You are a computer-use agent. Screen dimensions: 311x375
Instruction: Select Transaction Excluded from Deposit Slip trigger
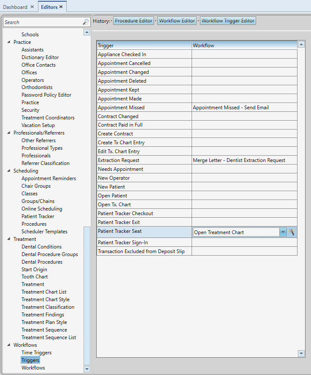[x=197, y=251]
